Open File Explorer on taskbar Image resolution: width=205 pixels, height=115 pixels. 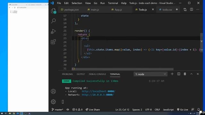pos(10,113)
